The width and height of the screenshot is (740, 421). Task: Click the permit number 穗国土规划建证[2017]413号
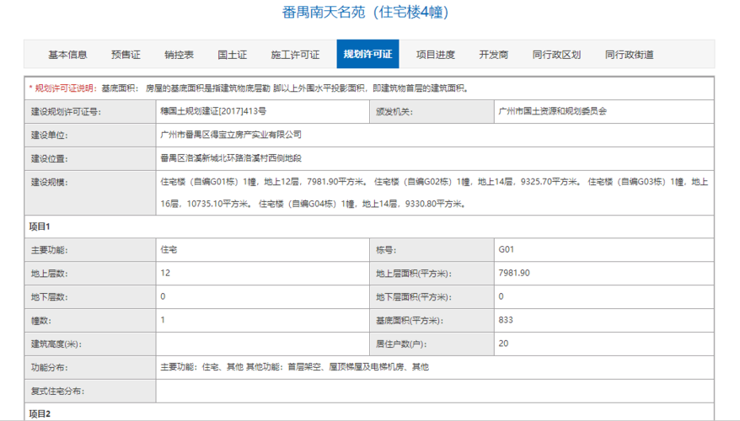tap(212, 111)
